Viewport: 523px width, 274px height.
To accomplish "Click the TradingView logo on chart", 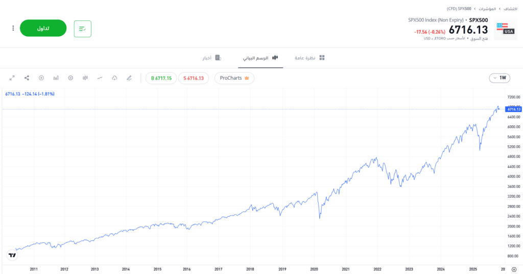I will [12, 255].
